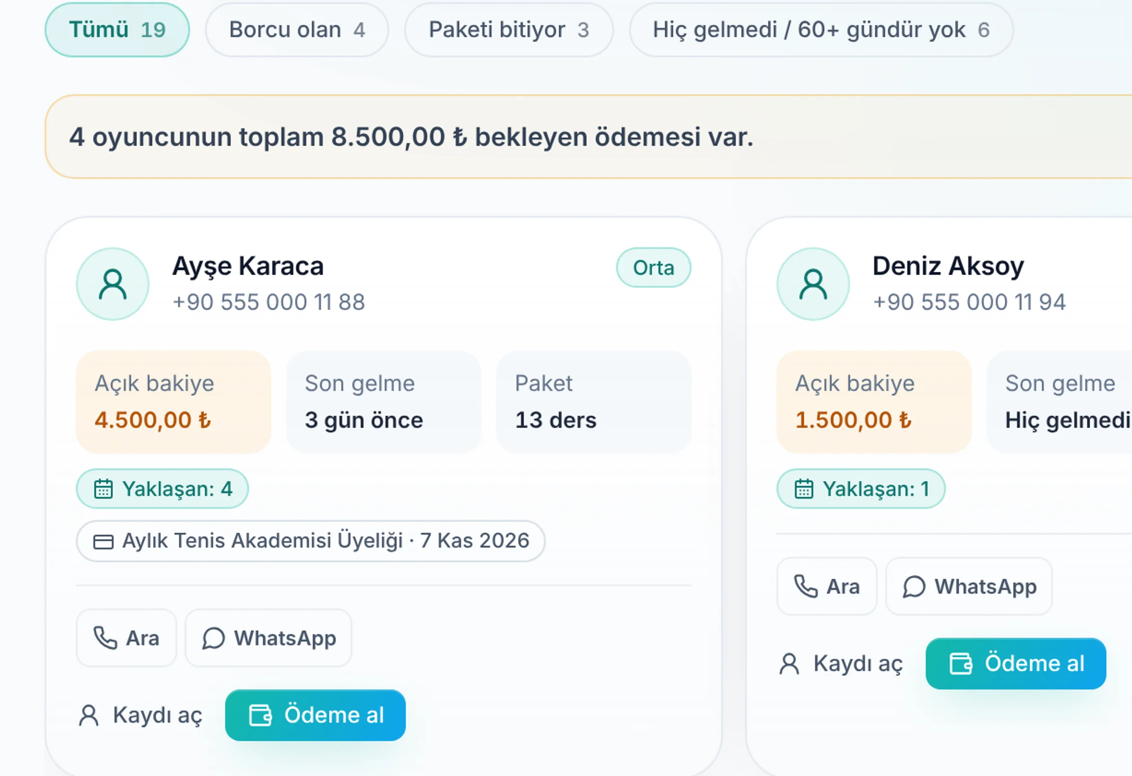
Task: Click person icon beside Deniz's Kaydı aç
Action: (789, 663)
